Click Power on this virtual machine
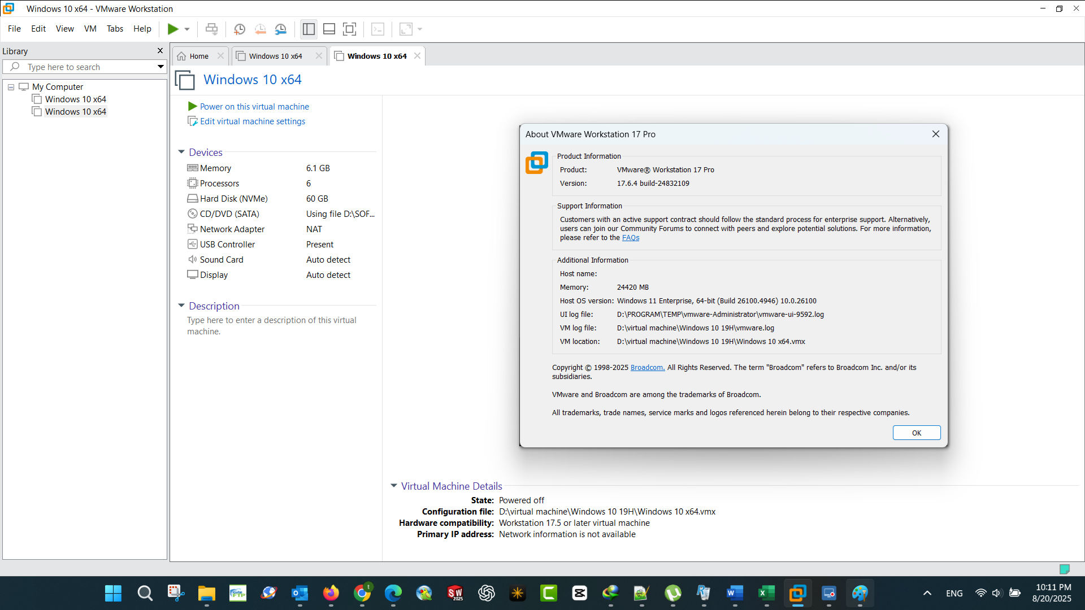1085x610 pixels. coord(254,106)
